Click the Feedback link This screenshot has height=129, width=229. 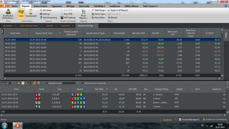[167, 120]
